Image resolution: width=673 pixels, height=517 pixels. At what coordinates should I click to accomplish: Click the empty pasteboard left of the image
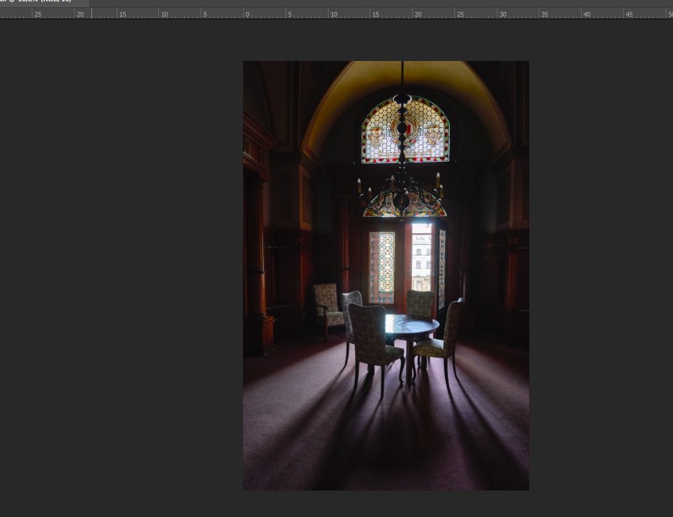point(119,265)
